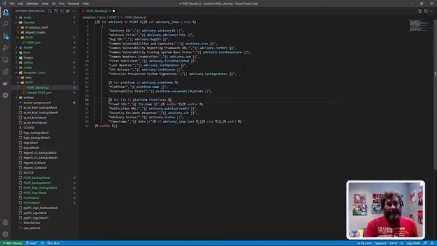
Task: Open README.md file
Action: pos(32,223)
